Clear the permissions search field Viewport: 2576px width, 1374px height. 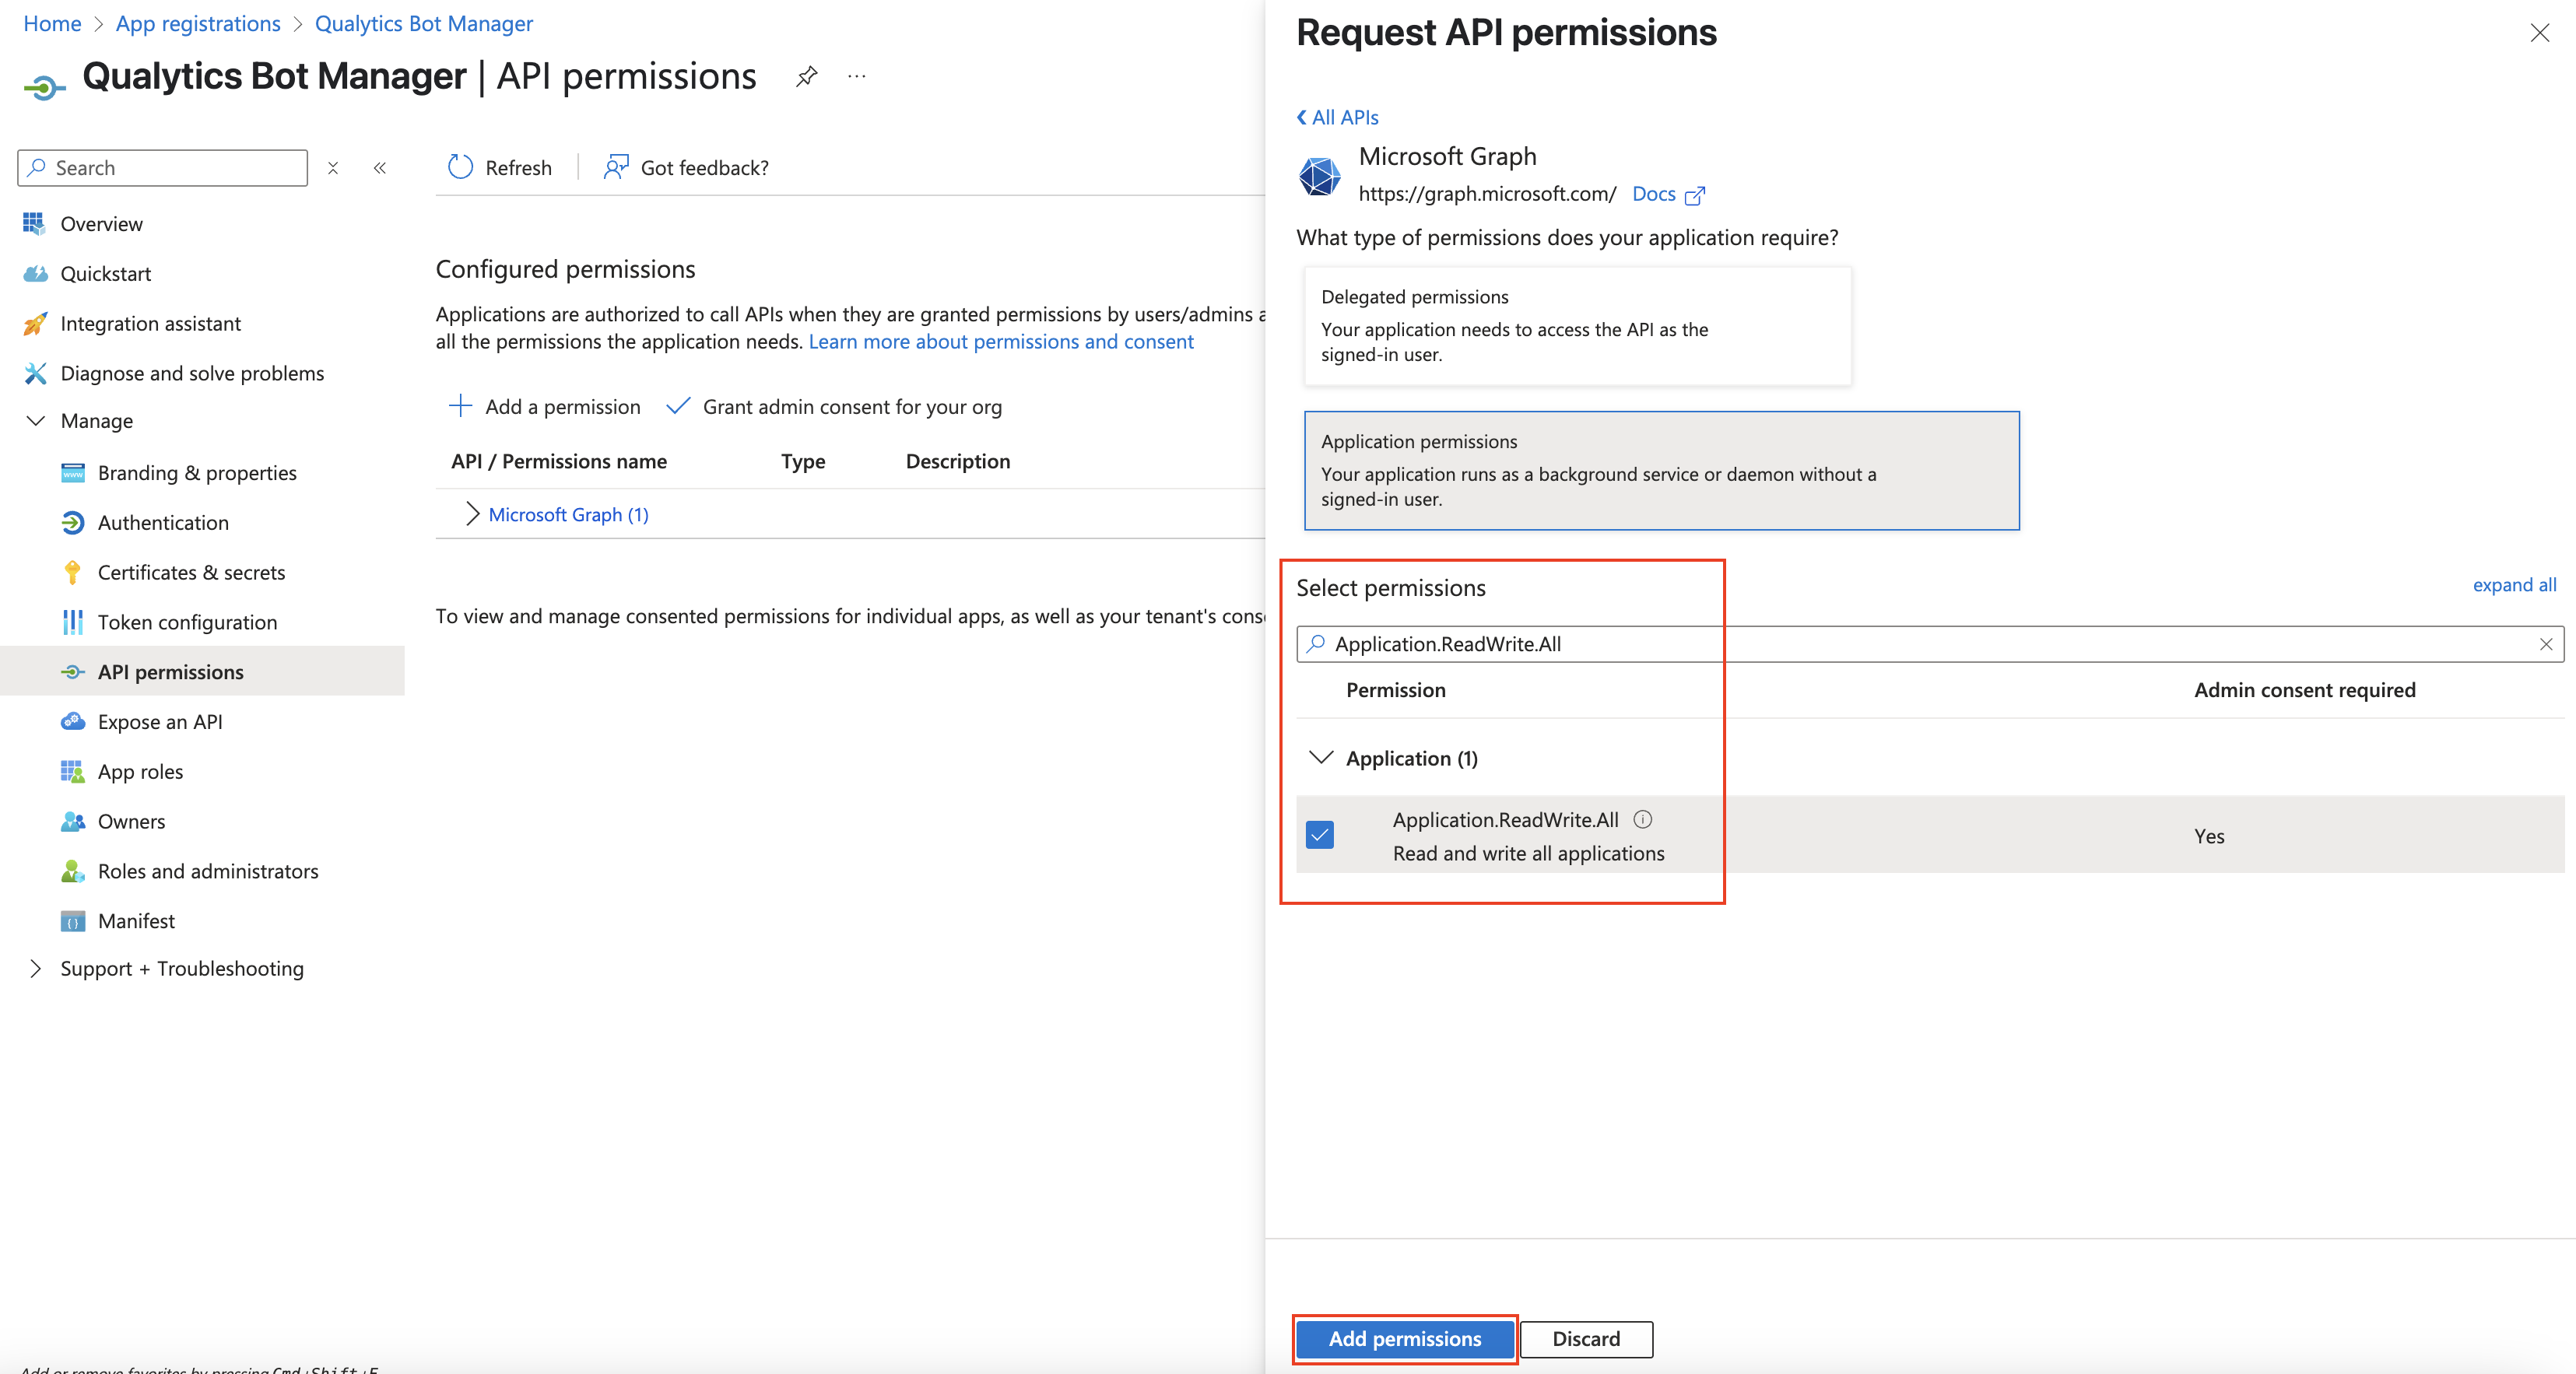(x=2546, y=644)
